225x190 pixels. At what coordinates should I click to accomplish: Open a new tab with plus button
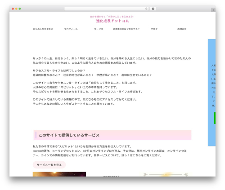(x=213, y=10)
